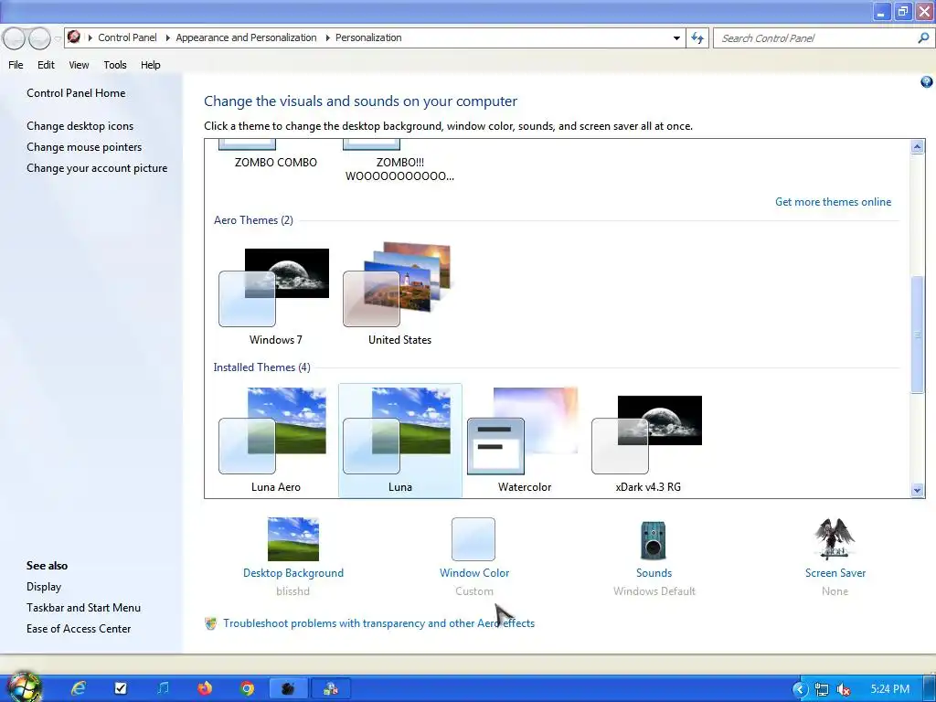The image size is (936, 702).
Task: Open the Help menu
Action: point(151,65)
